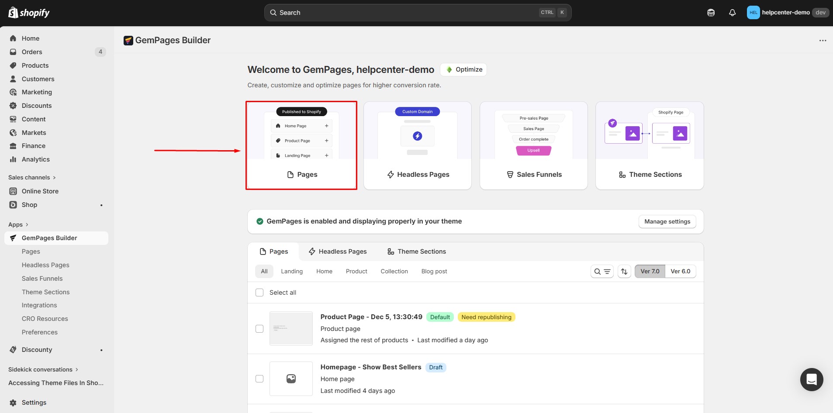Viewport: 833px width, 413px height.
Task: Click the GemPages Builder logo icon
Action: click(128, 40)
